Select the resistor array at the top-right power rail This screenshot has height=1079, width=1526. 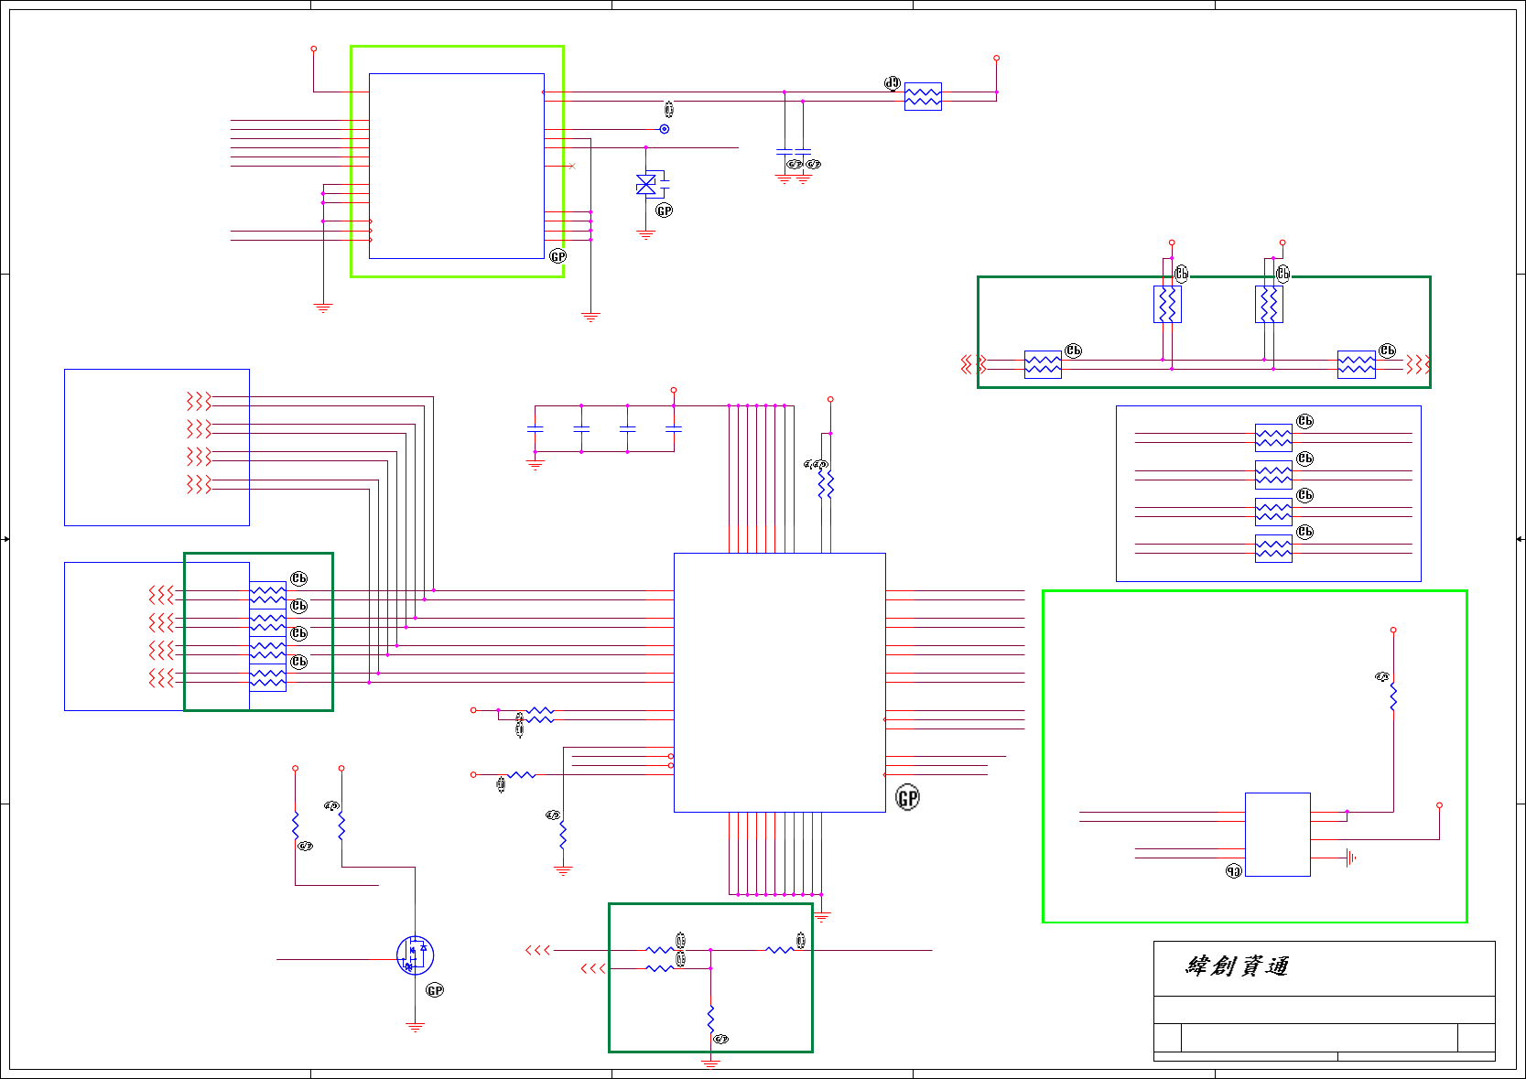click(923, 97)
